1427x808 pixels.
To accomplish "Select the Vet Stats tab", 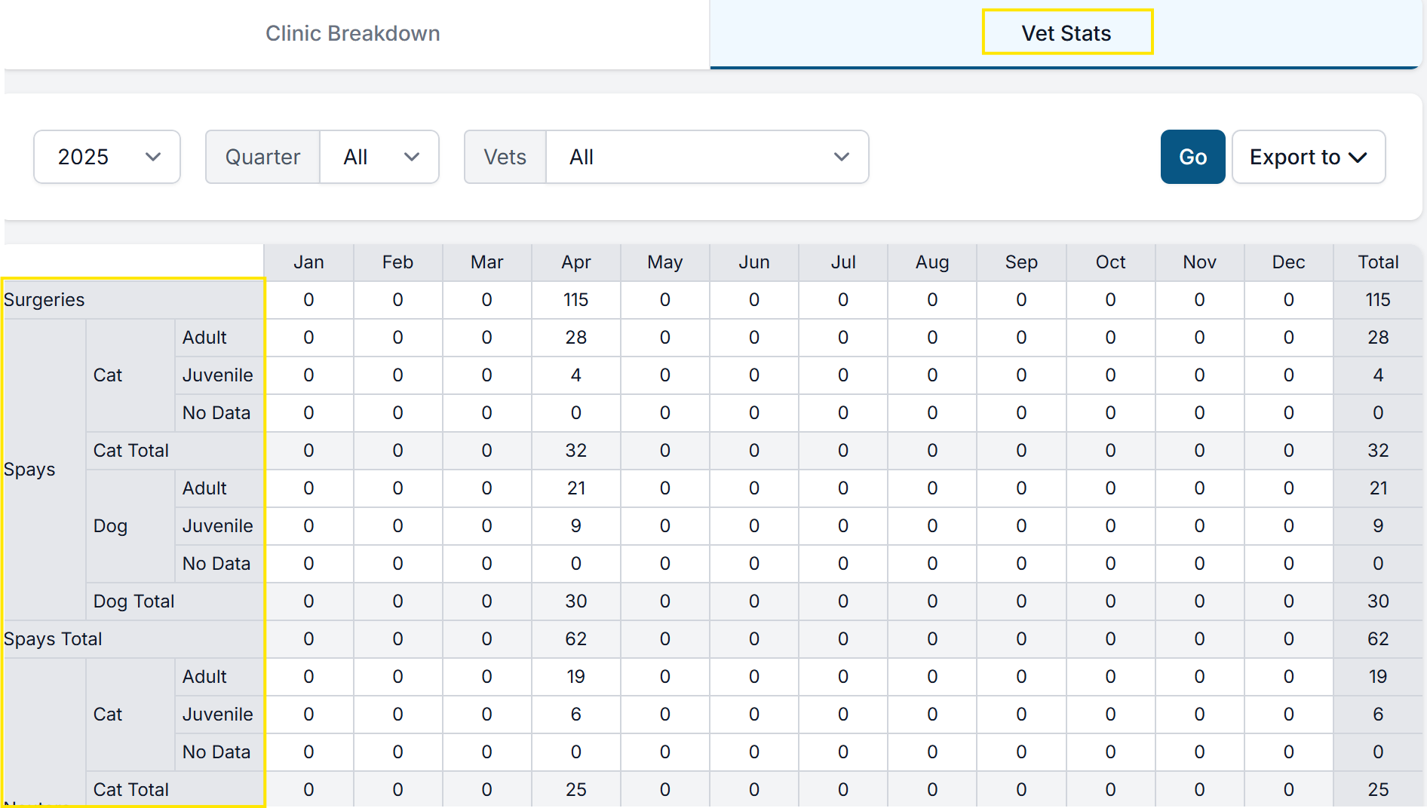I will tap(1066, 33).
